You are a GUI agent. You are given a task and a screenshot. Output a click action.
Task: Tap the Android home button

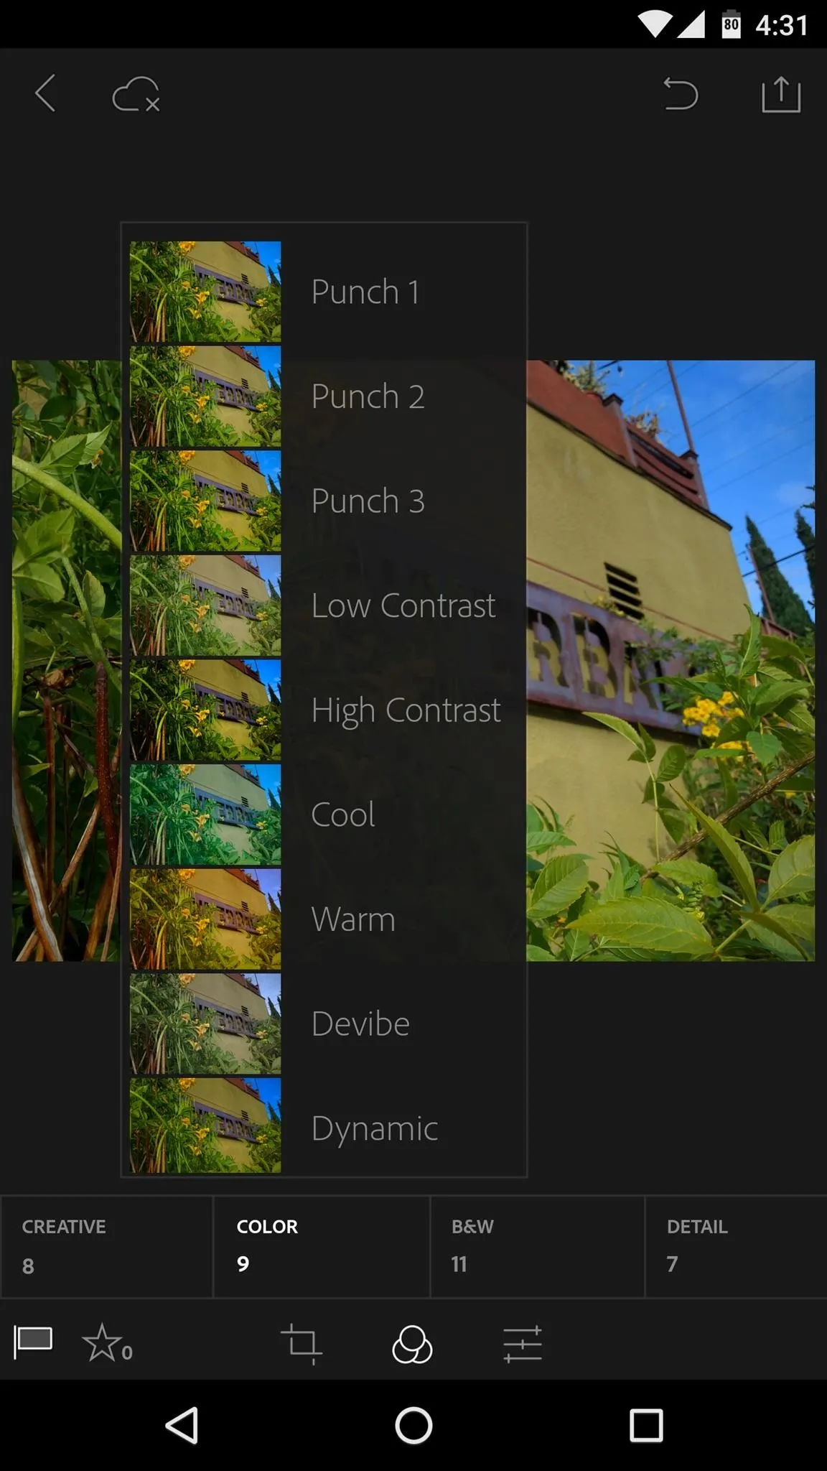(413, 1425)
